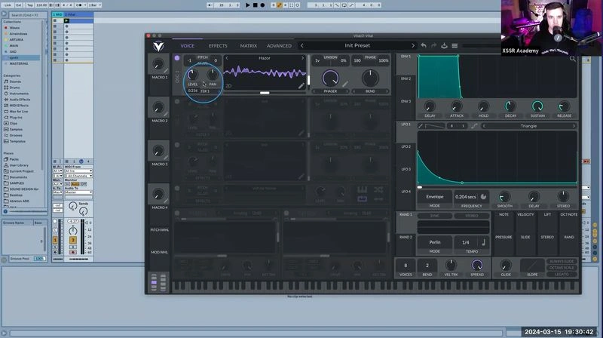Open the Perlin random mode dropdown
The width and height of the screenshot is (603, 338).
point(435,242)
